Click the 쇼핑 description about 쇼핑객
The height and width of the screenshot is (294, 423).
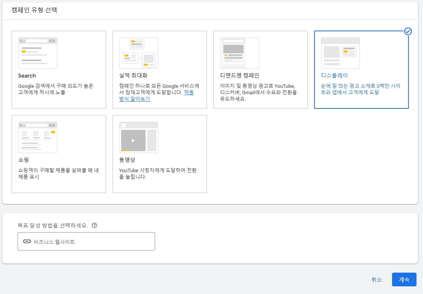point(58,174)
